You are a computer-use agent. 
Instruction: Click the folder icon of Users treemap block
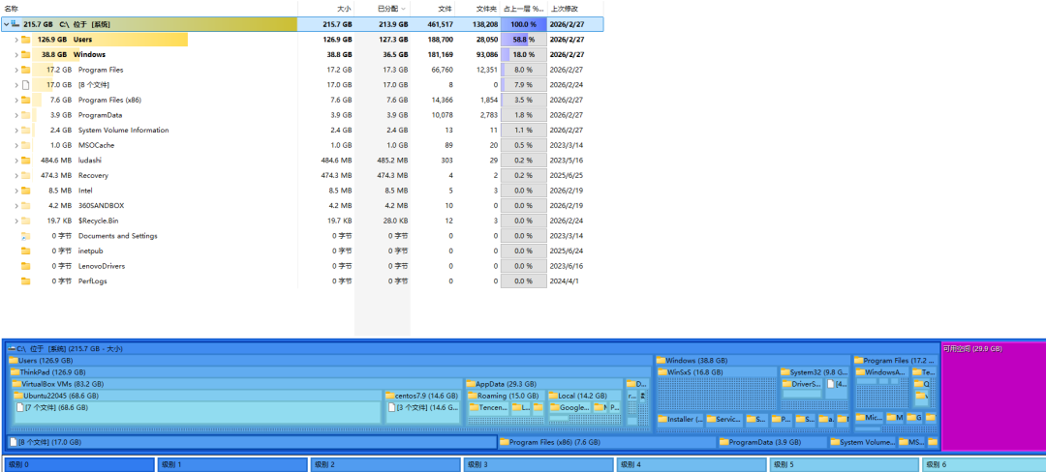[14, 360]
